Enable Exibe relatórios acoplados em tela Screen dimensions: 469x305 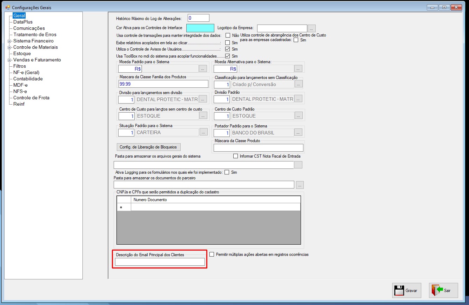click(x=228, y=42)
